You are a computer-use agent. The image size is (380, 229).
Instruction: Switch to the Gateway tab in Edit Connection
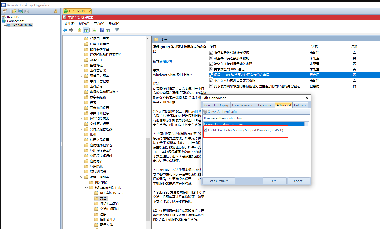(300, 105)
